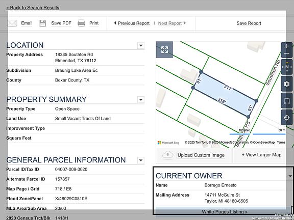294x220 pixels.
Task: Go to Next Report
Action: (x=172, y=23)
